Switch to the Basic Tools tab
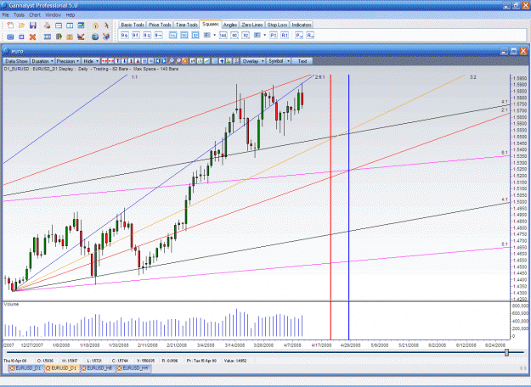Screen dimensions: 531x387 pos(133,25)
